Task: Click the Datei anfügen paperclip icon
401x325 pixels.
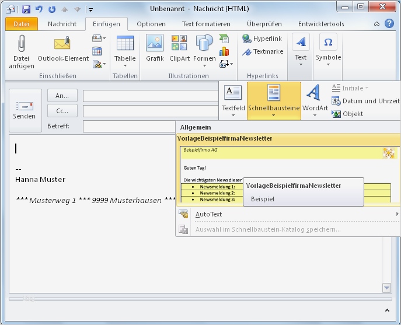Action: click(22, 44)
